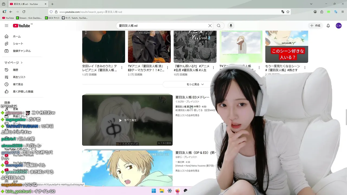Open ショート in the sidebar

click(18, 44)
